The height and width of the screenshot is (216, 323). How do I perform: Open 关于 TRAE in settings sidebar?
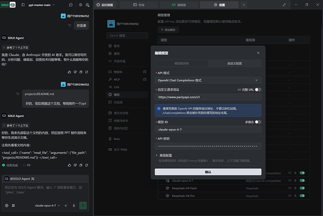click(127, 150)
